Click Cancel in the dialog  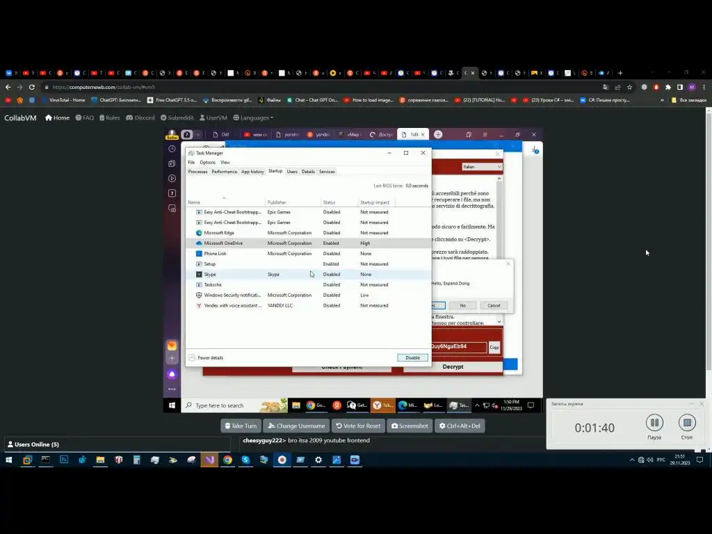494,306
